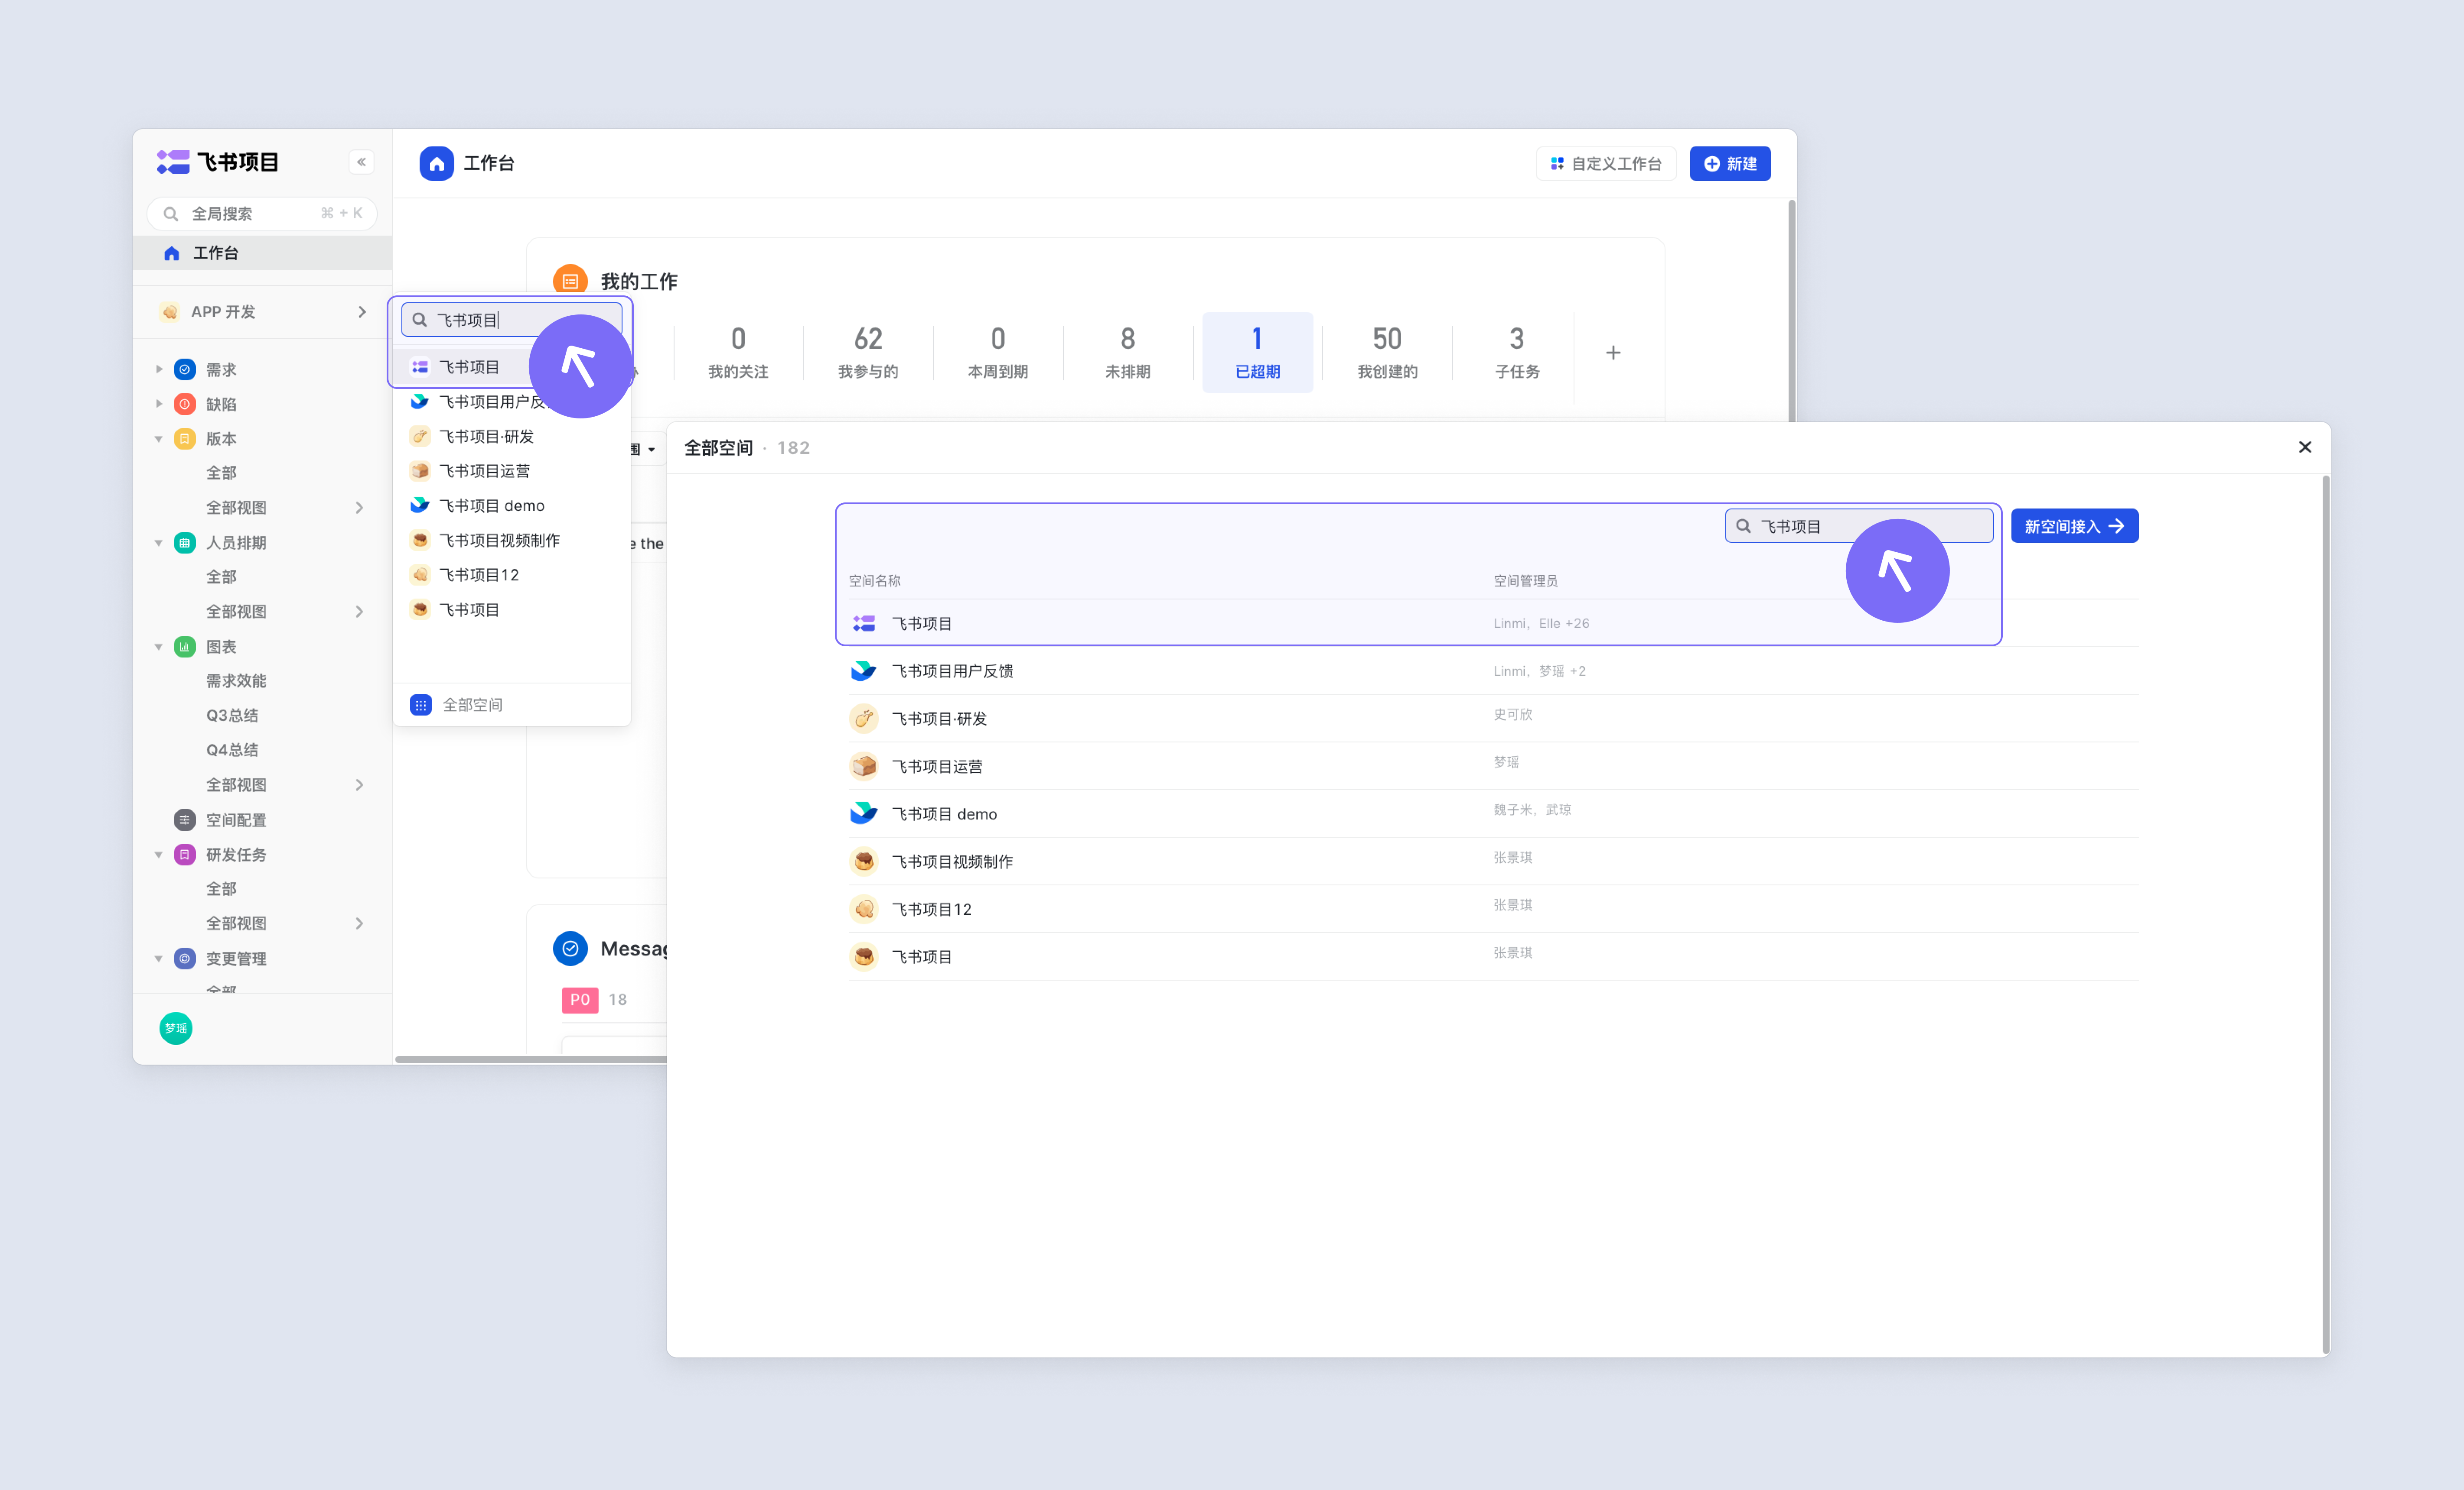Add a new work tab with the plus icon
This screenshot has width=2464, height=1490.
click(1613, 352)
